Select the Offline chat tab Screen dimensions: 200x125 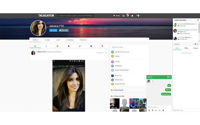coord(186,48)
